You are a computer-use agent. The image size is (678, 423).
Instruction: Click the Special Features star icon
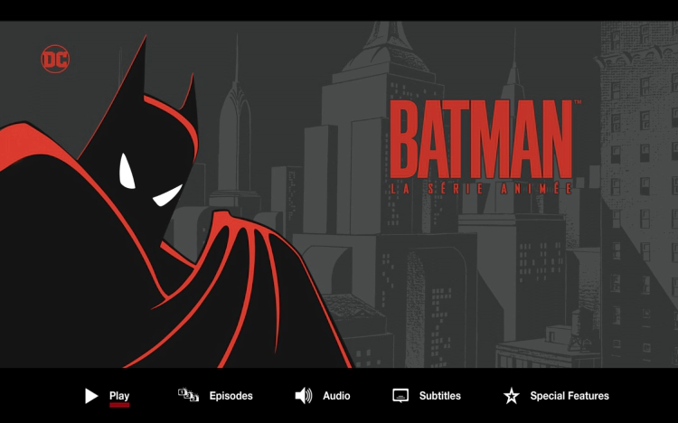(x=512, y=396)
